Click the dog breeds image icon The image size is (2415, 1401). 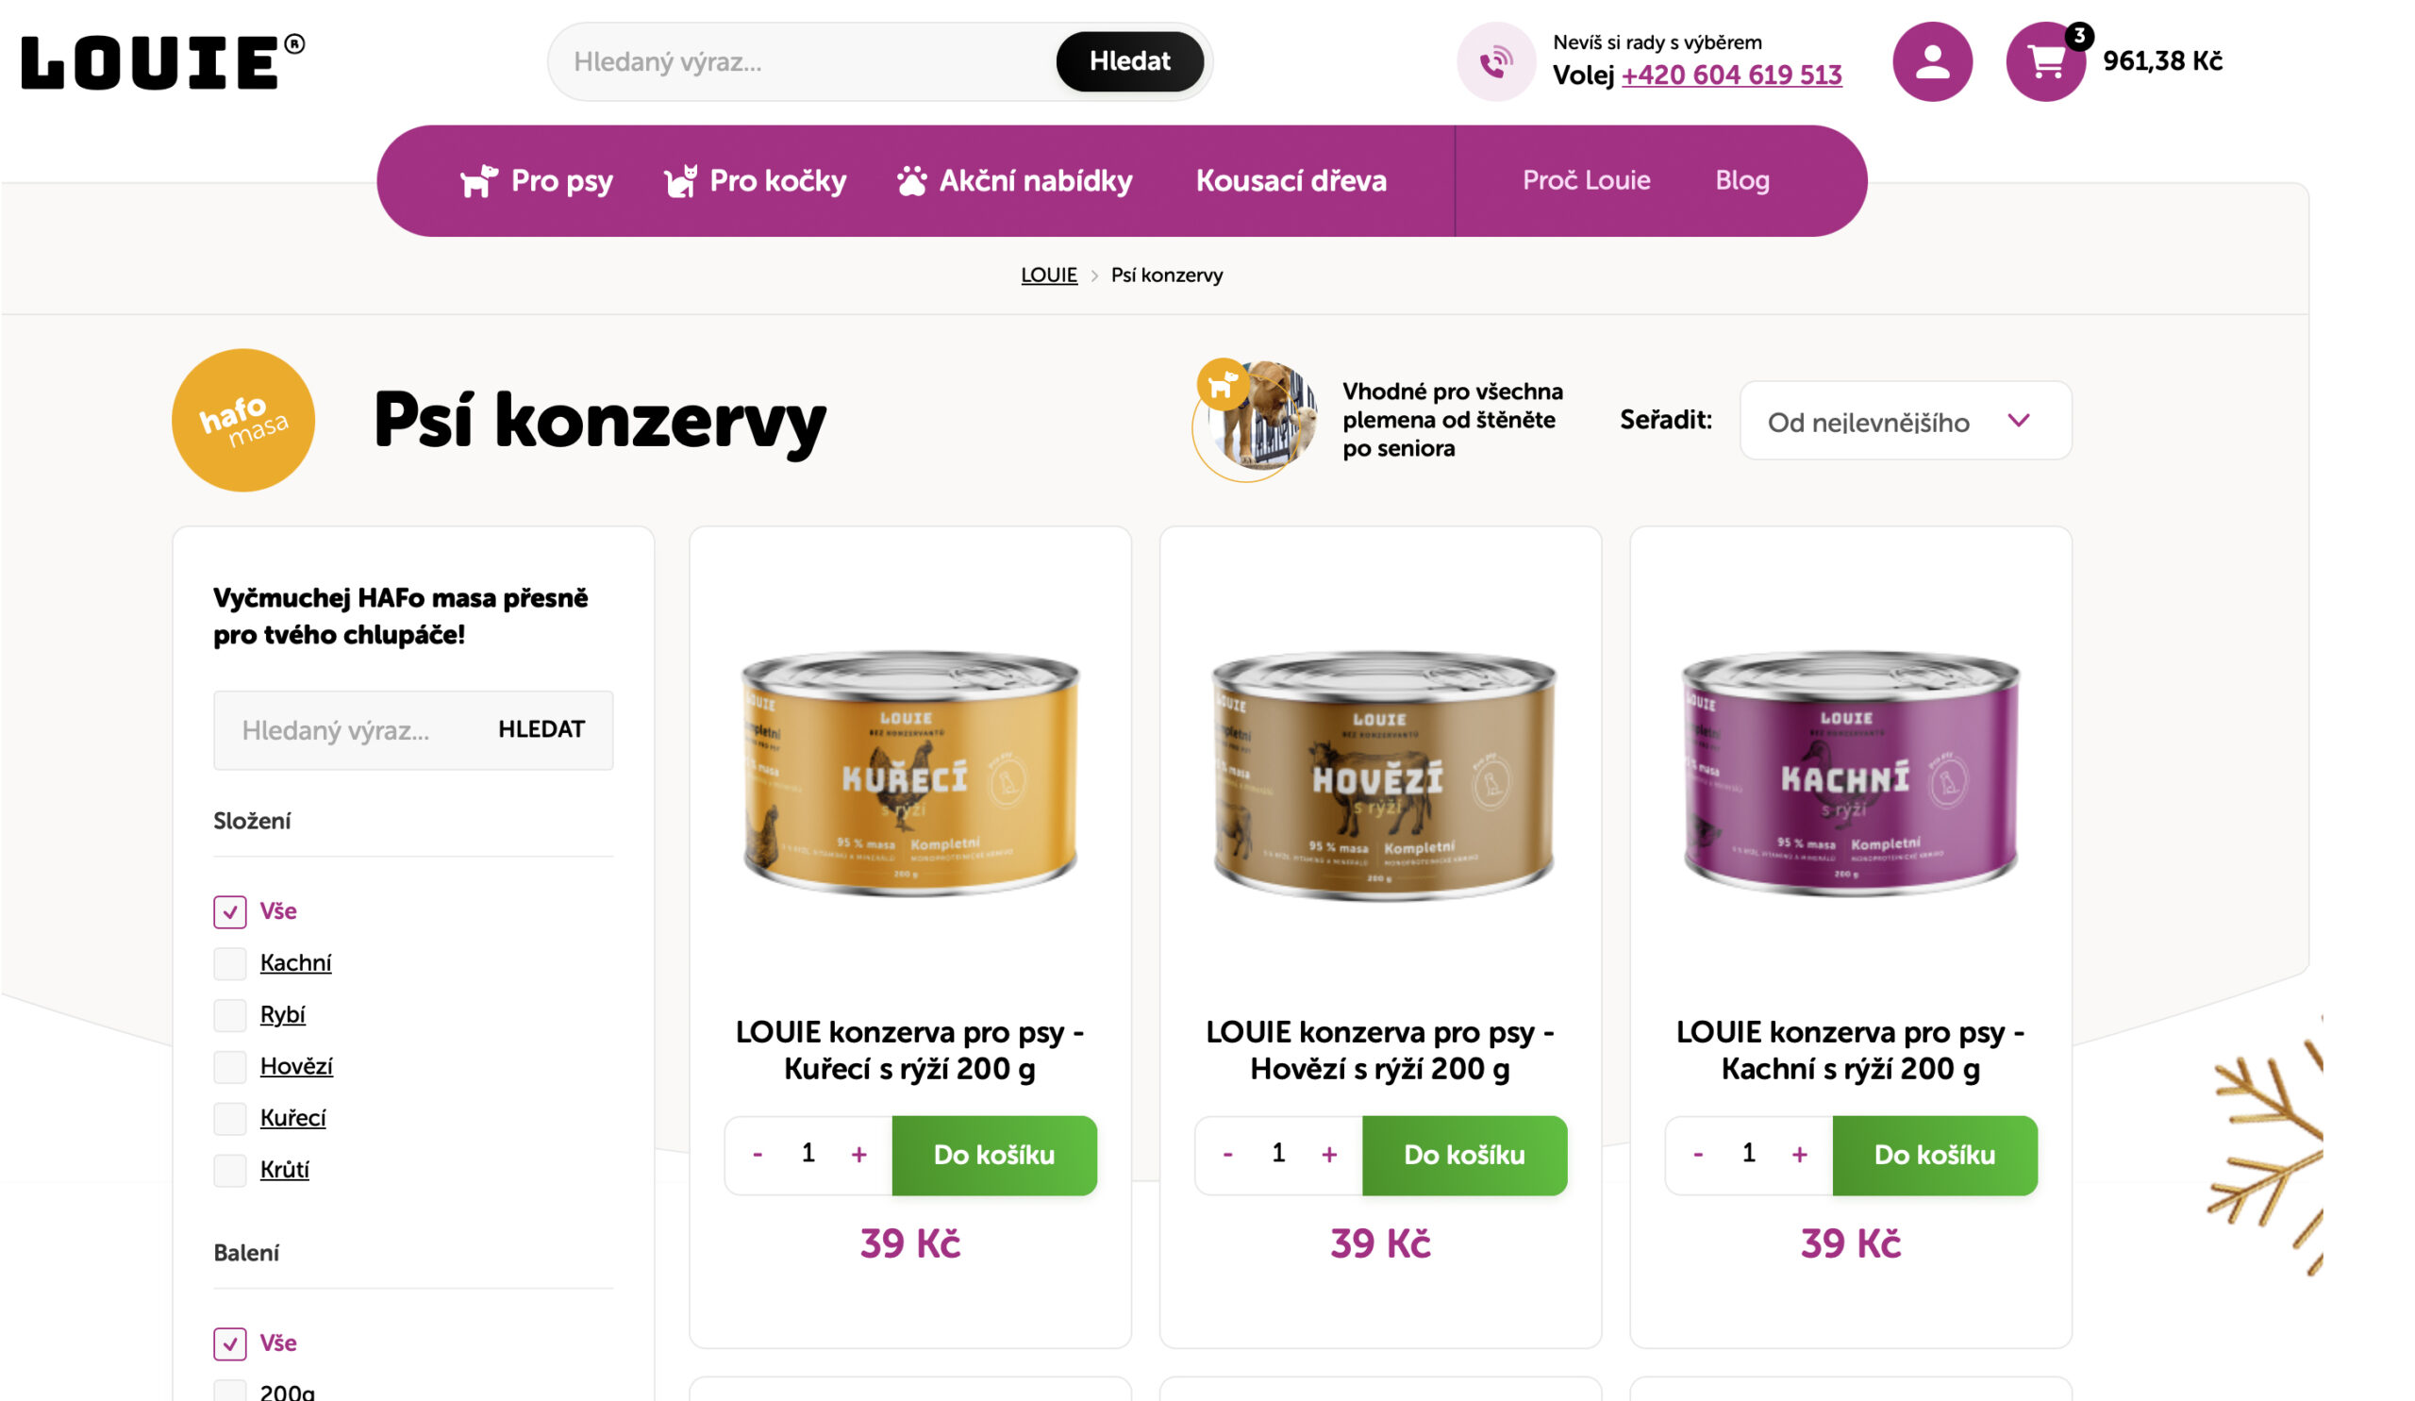1255,420
